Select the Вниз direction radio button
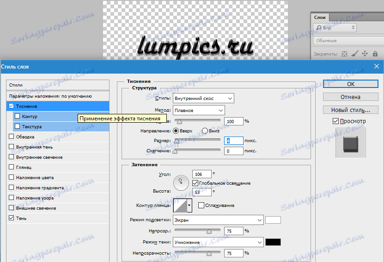Image resolution: width=384 pixels, height=262 pixels. [205, 131]
